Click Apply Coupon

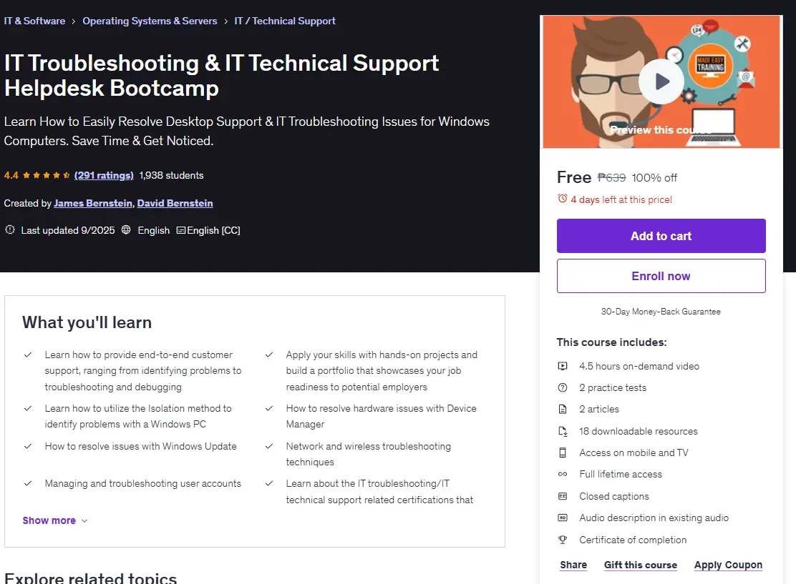(729, 565)
